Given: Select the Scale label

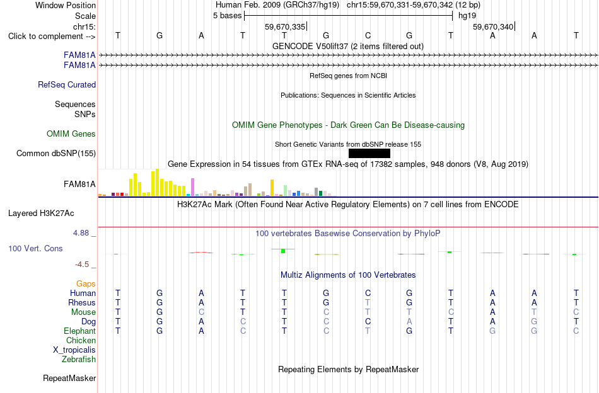Looking at the screenshot, I should [85, 16].
